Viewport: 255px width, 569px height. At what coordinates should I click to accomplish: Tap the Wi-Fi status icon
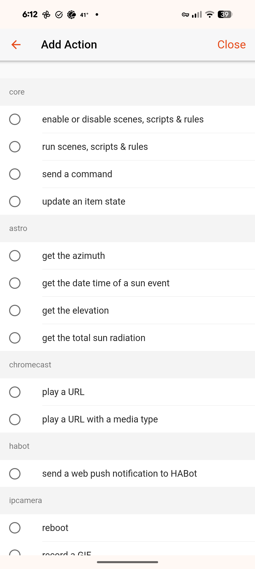(x=209, y=14)
